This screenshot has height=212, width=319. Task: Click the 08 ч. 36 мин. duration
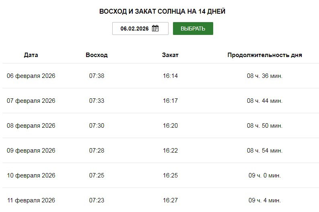(264, 76)
